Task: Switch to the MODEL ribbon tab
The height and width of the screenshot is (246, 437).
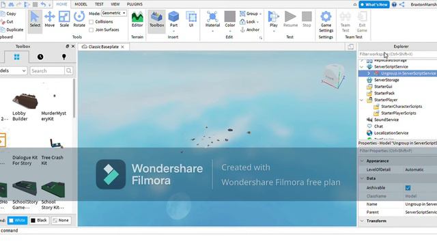Action: [81, 4]
